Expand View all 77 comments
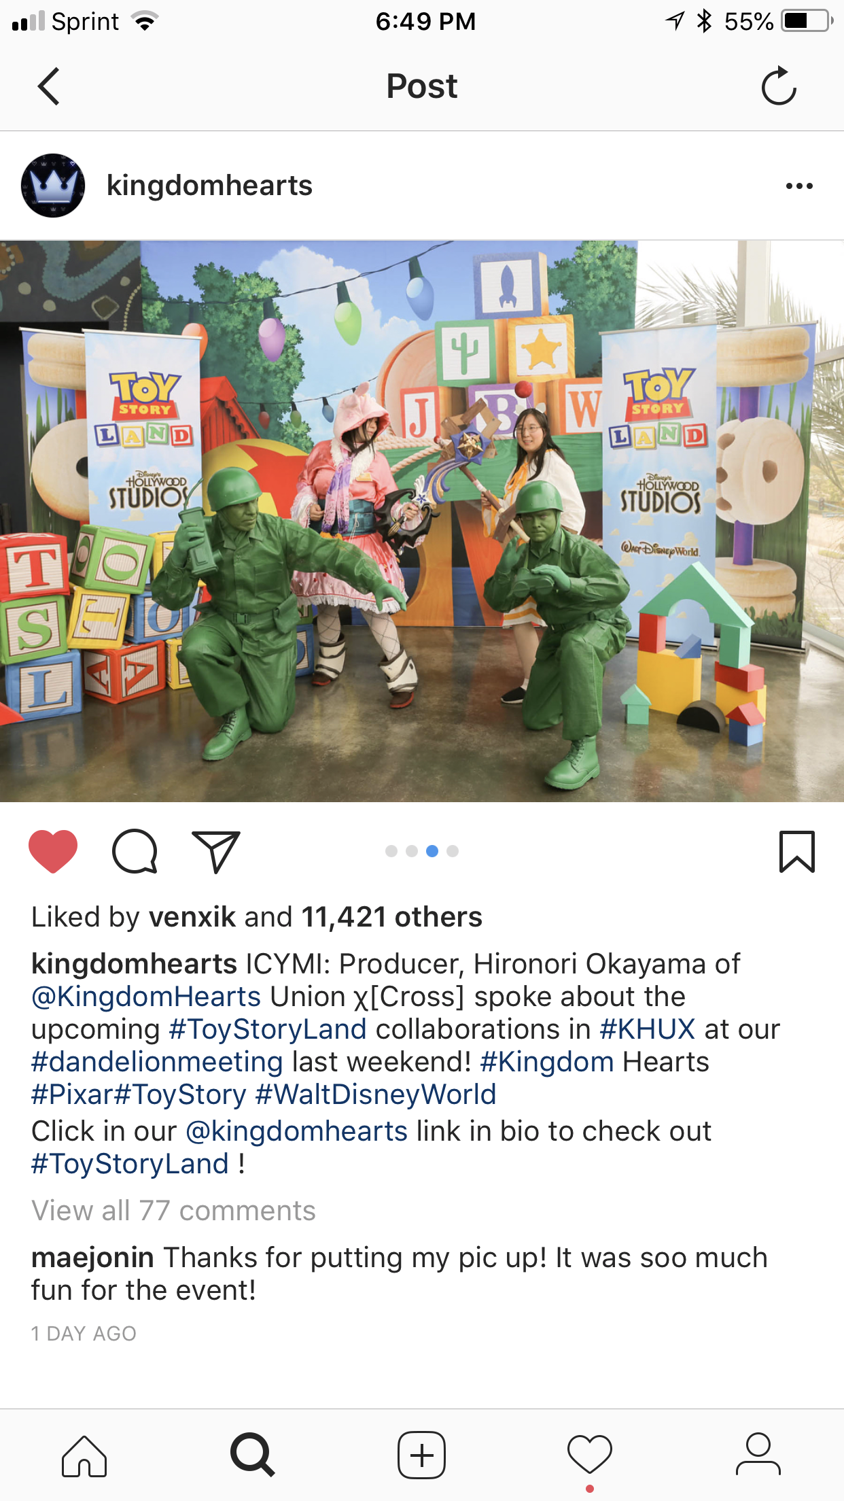Image resolution: width=844 pixels, height=1501 pixels. coord(173,1211)
